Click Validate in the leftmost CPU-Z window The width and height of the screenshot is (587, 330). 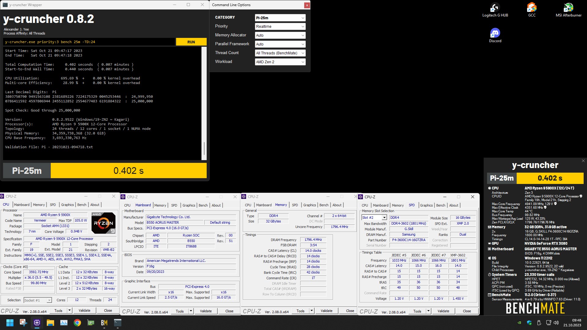(84, 310)
